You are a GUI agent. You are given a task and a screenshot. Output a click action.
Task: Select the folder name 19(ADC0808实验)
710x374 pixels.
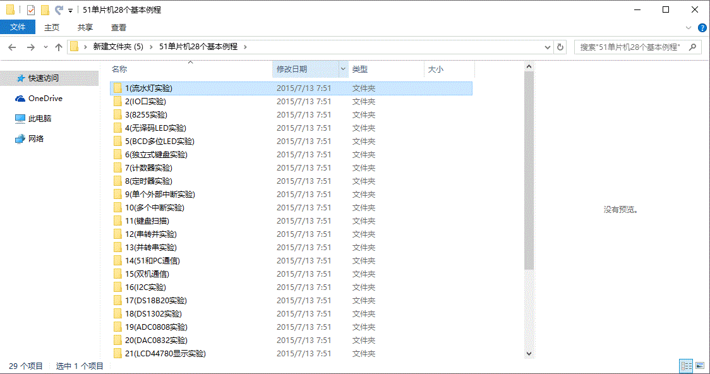click(x=156, y=327)
